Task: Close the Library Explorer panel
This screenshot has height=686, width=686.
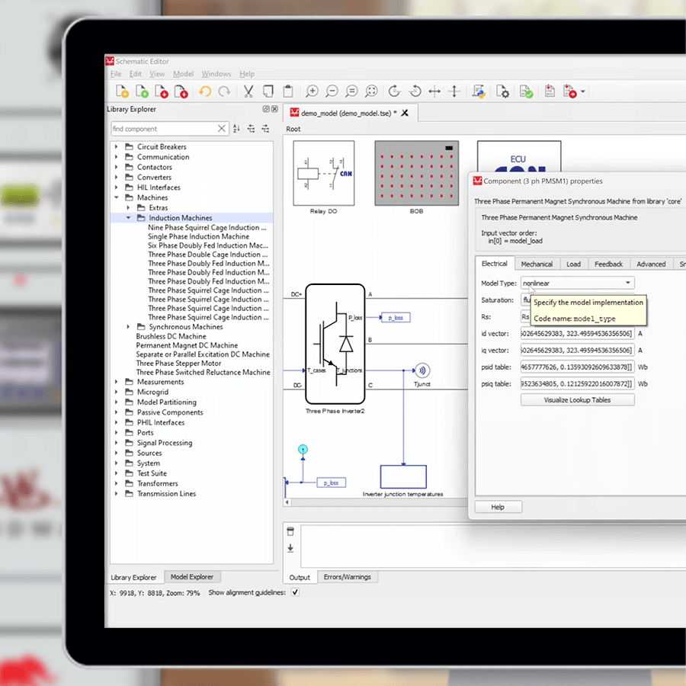Action: click(x=274, y=109)
